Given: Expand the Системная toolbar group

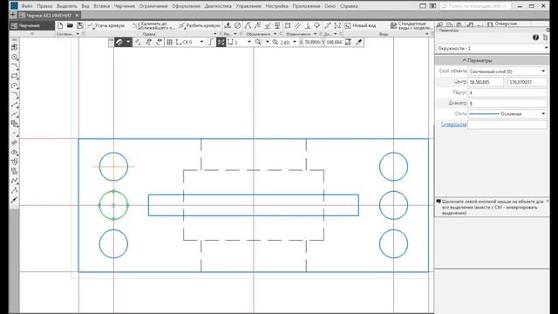Looking at the screenshot, I should point(78,34).
